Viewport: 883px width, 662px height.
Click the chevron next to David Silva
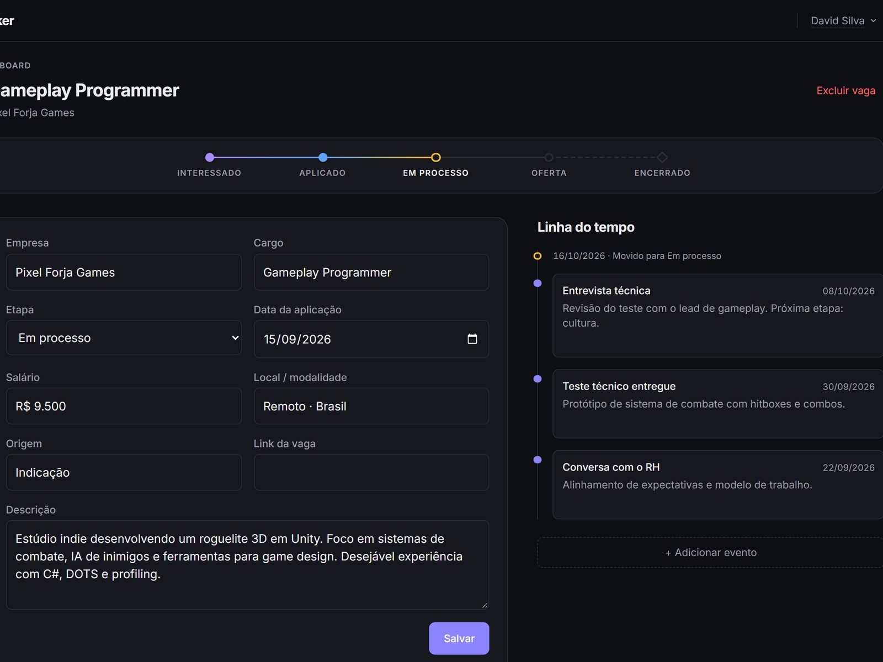(x=873, y=20)
